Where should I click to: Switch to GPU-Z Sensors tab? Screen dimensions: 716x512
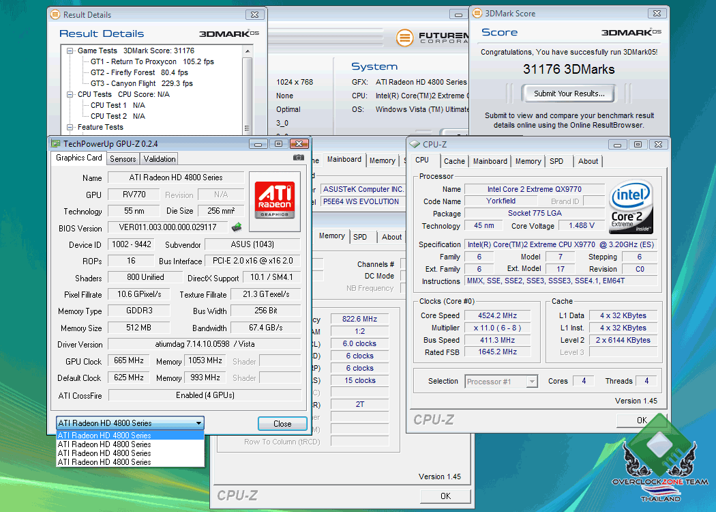[123, 158]
